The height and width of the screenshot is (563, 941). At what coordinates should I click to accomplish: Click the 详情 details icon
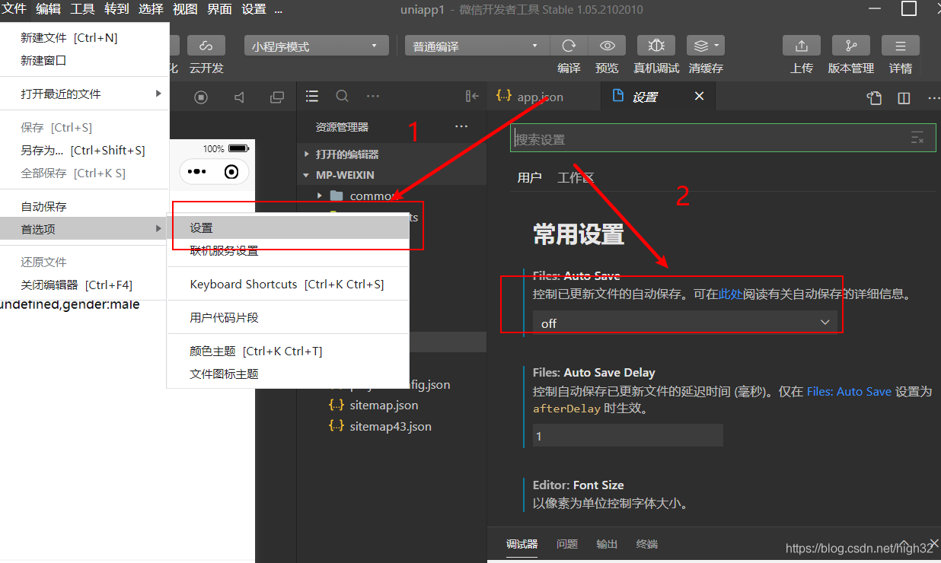tap(901, 45)
